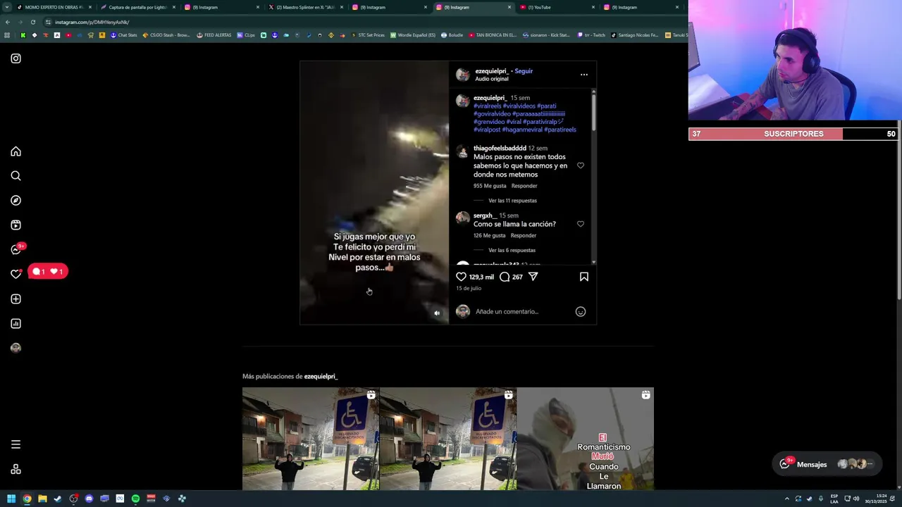902x507 pixels.
Task: Open taskbar volume speaker icon
Action: click(856, 499)
